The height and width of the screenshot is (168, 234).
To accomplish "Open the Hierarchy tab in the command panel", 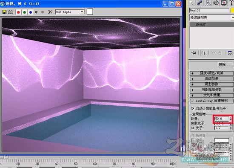I will pyautogui.click(x=208, y=3).
